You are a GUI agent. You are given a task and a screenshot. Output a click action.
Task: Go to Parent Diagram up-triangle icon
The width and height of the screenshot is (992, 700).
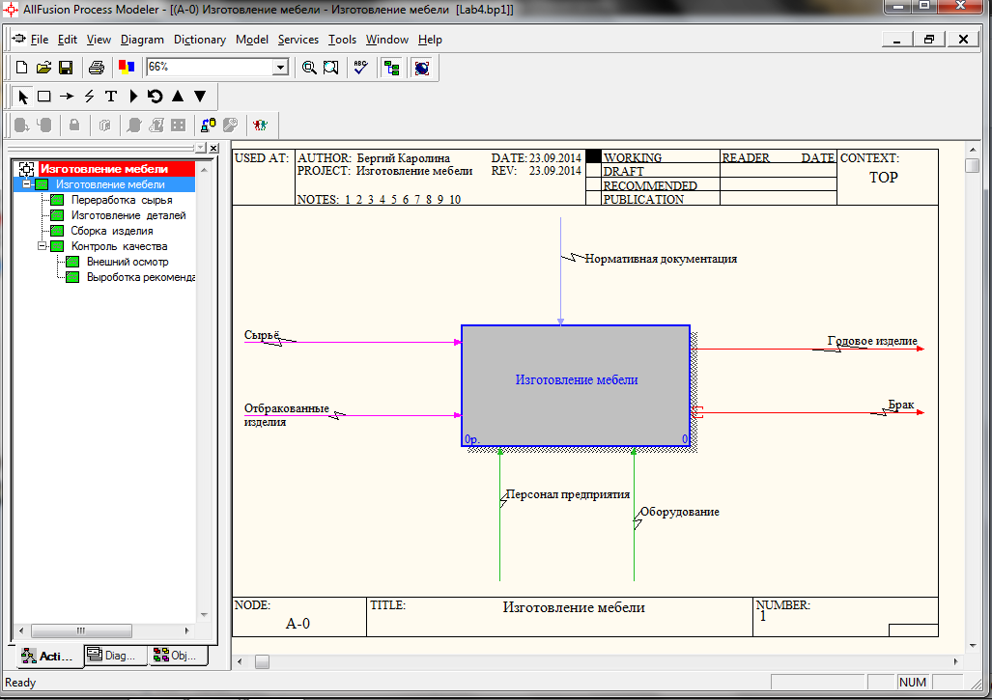click(178, 97)
